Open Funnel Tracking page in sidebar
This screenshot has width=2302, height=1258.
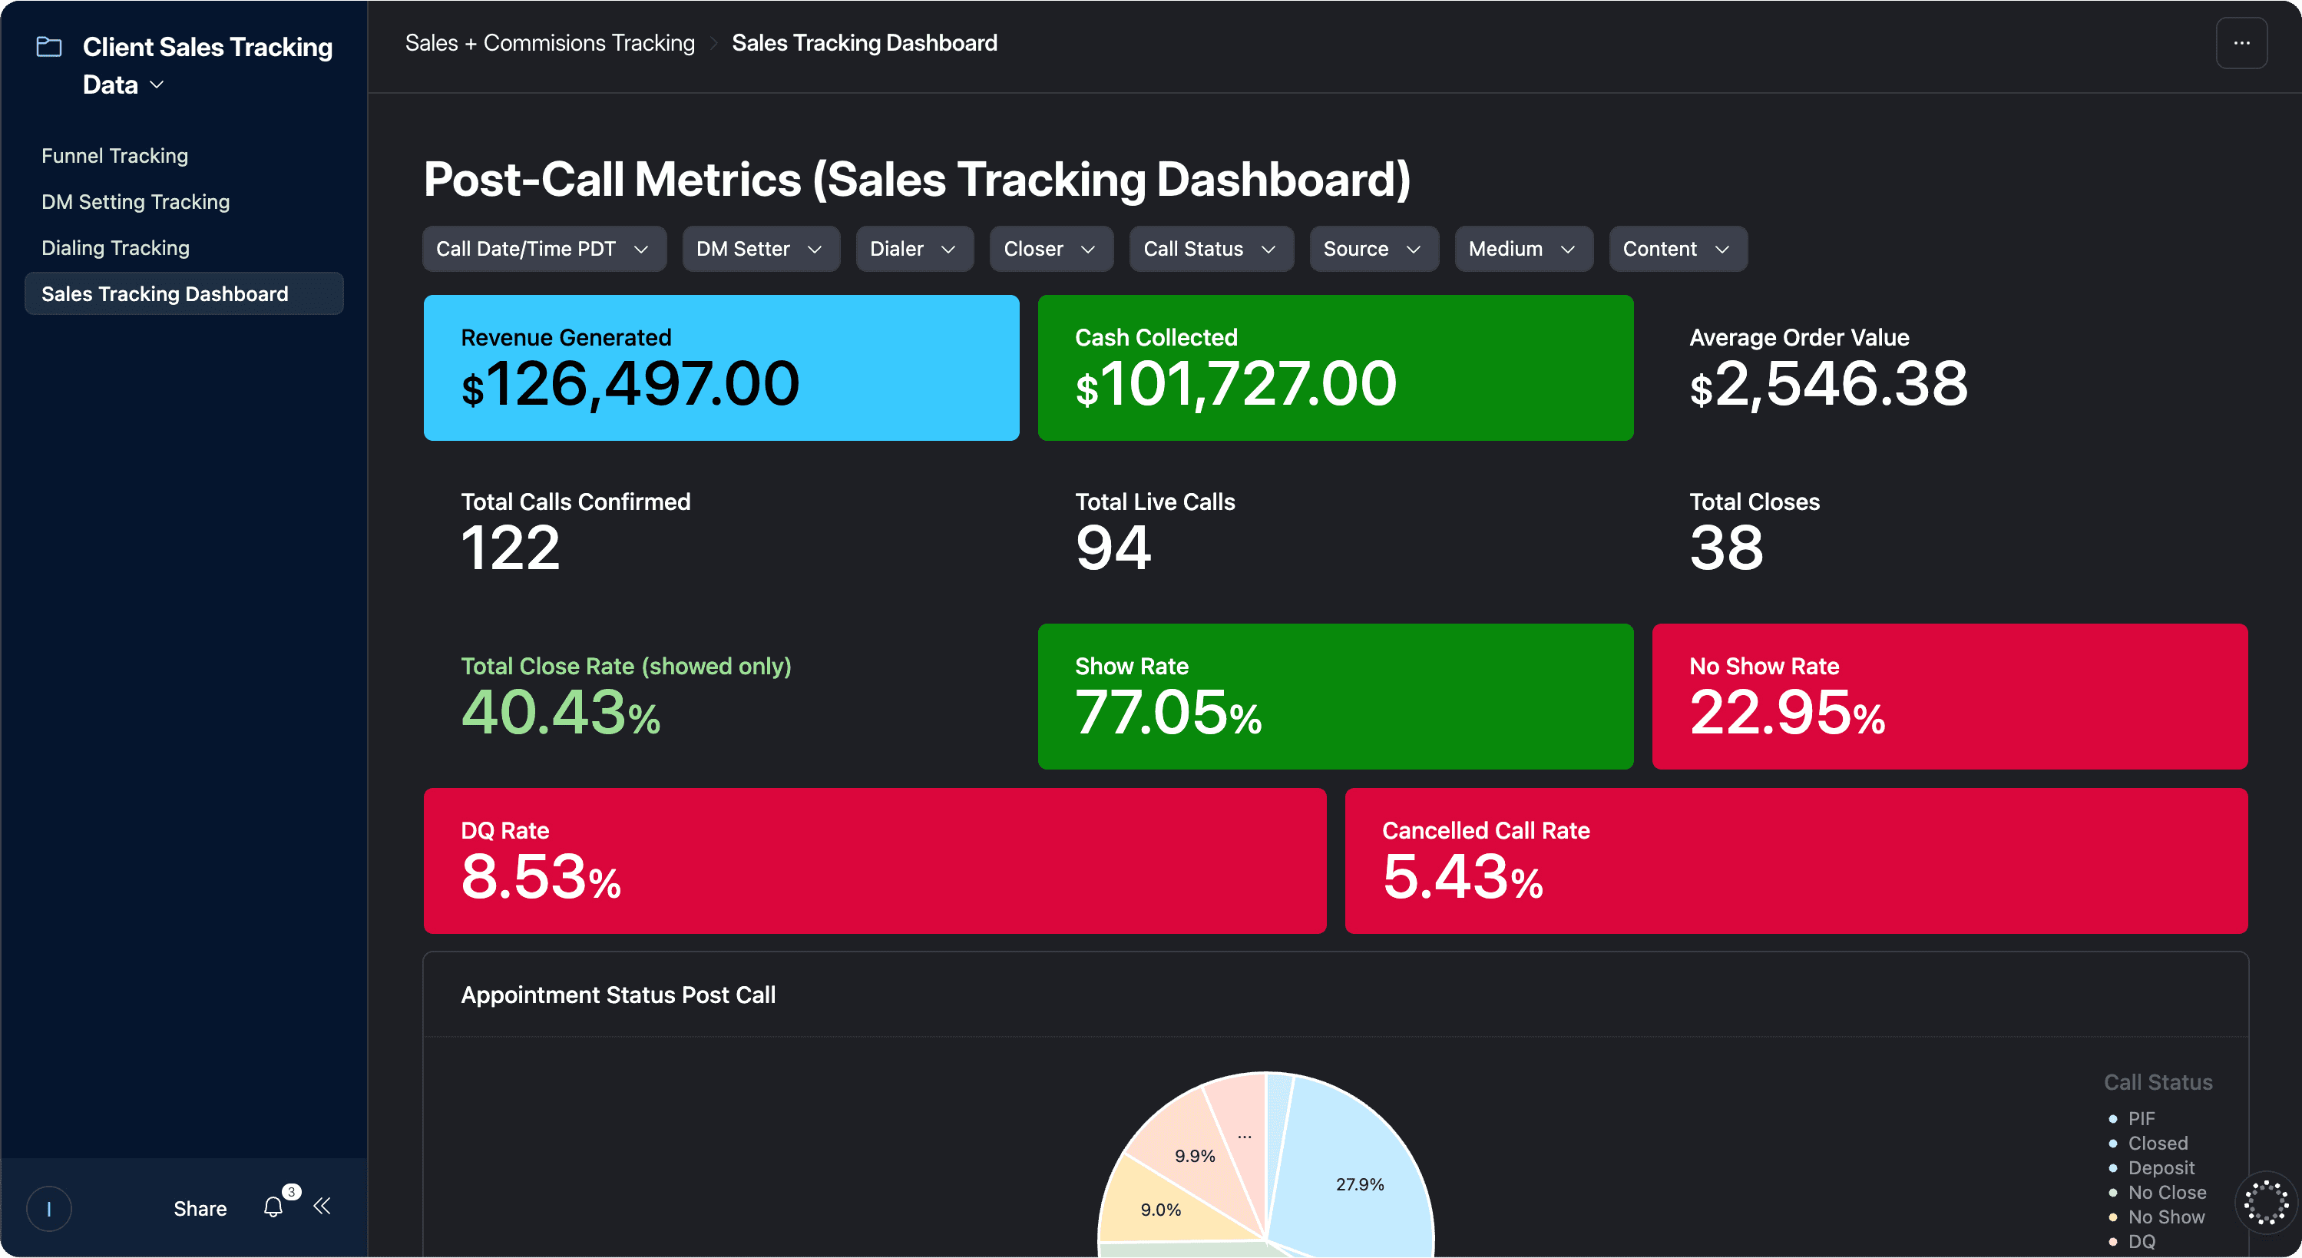114,156
